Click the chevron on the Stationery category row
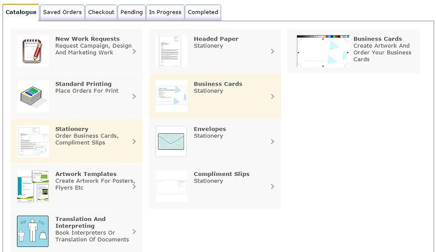Viewport: 436px width, 252px height. (134, 142)
